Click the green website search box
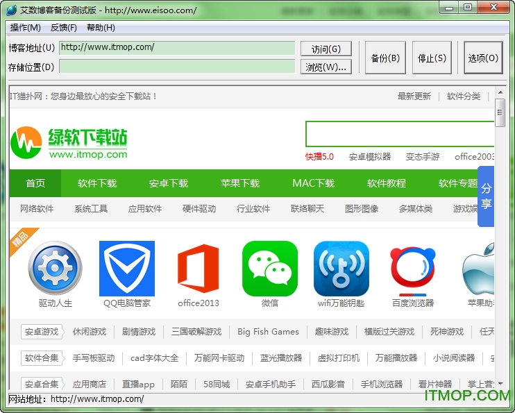The width and height of the screenshot is (515, 413). (x=400, y=134)
